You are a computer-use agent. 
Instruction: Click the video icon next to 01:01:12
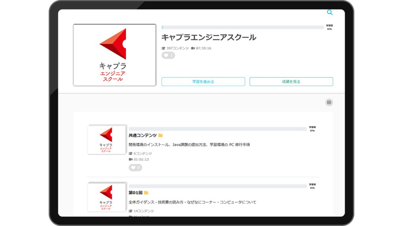[x=131, y=160]
